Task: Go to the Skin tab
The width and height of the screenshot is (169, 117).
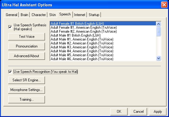Action: click(53, 15)
